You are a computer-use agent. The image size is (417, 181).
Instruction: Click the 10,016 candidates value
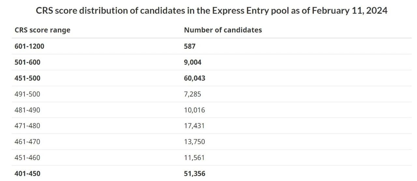(x=194, y=110)
